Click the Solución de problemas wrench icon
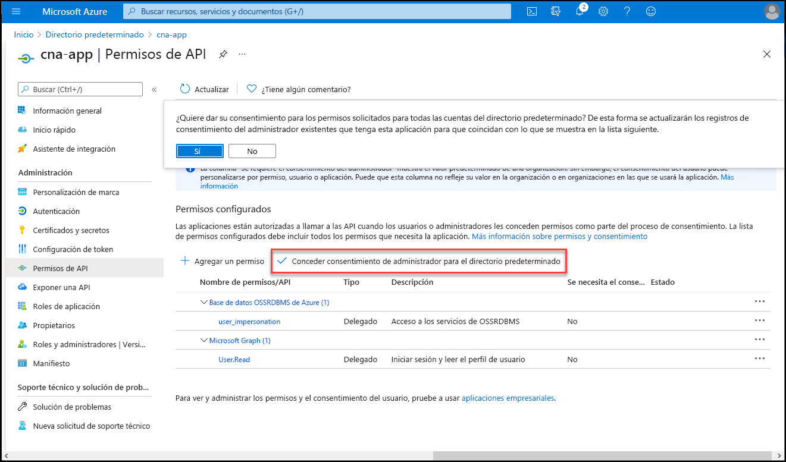 pyautogui.click(x=22, y=407)
